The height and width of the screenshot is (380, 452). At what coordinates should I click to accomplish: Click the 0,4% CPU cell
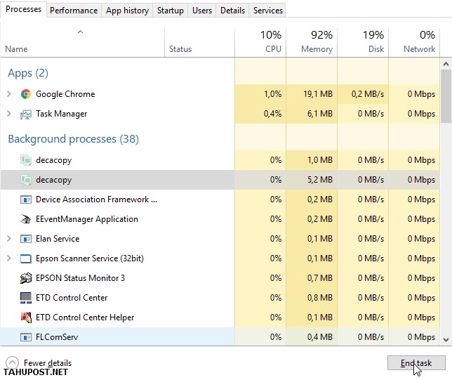click(260, 114)
